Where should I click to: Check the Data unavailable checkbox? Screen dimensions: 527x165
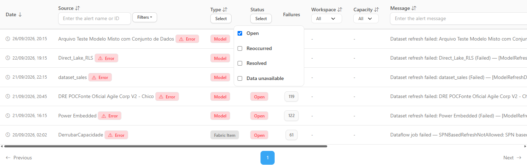click(240, 78)
